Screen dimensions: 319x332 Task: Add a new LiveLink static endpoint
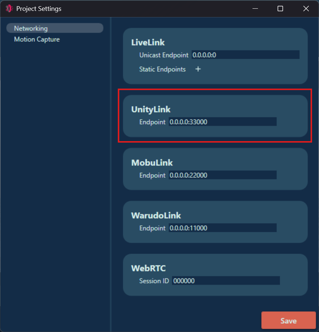pos(198,69)
